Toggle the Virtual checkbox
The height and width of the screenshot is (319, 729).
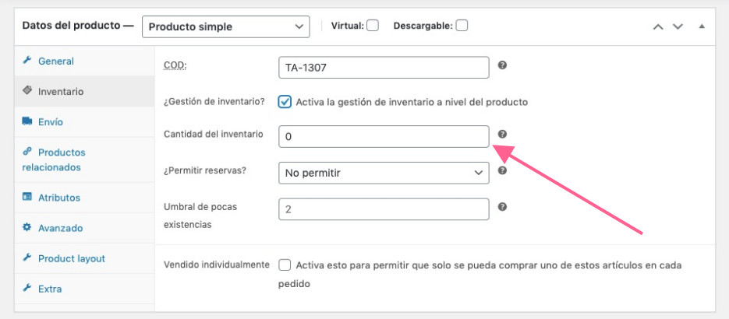coord(373,26)
